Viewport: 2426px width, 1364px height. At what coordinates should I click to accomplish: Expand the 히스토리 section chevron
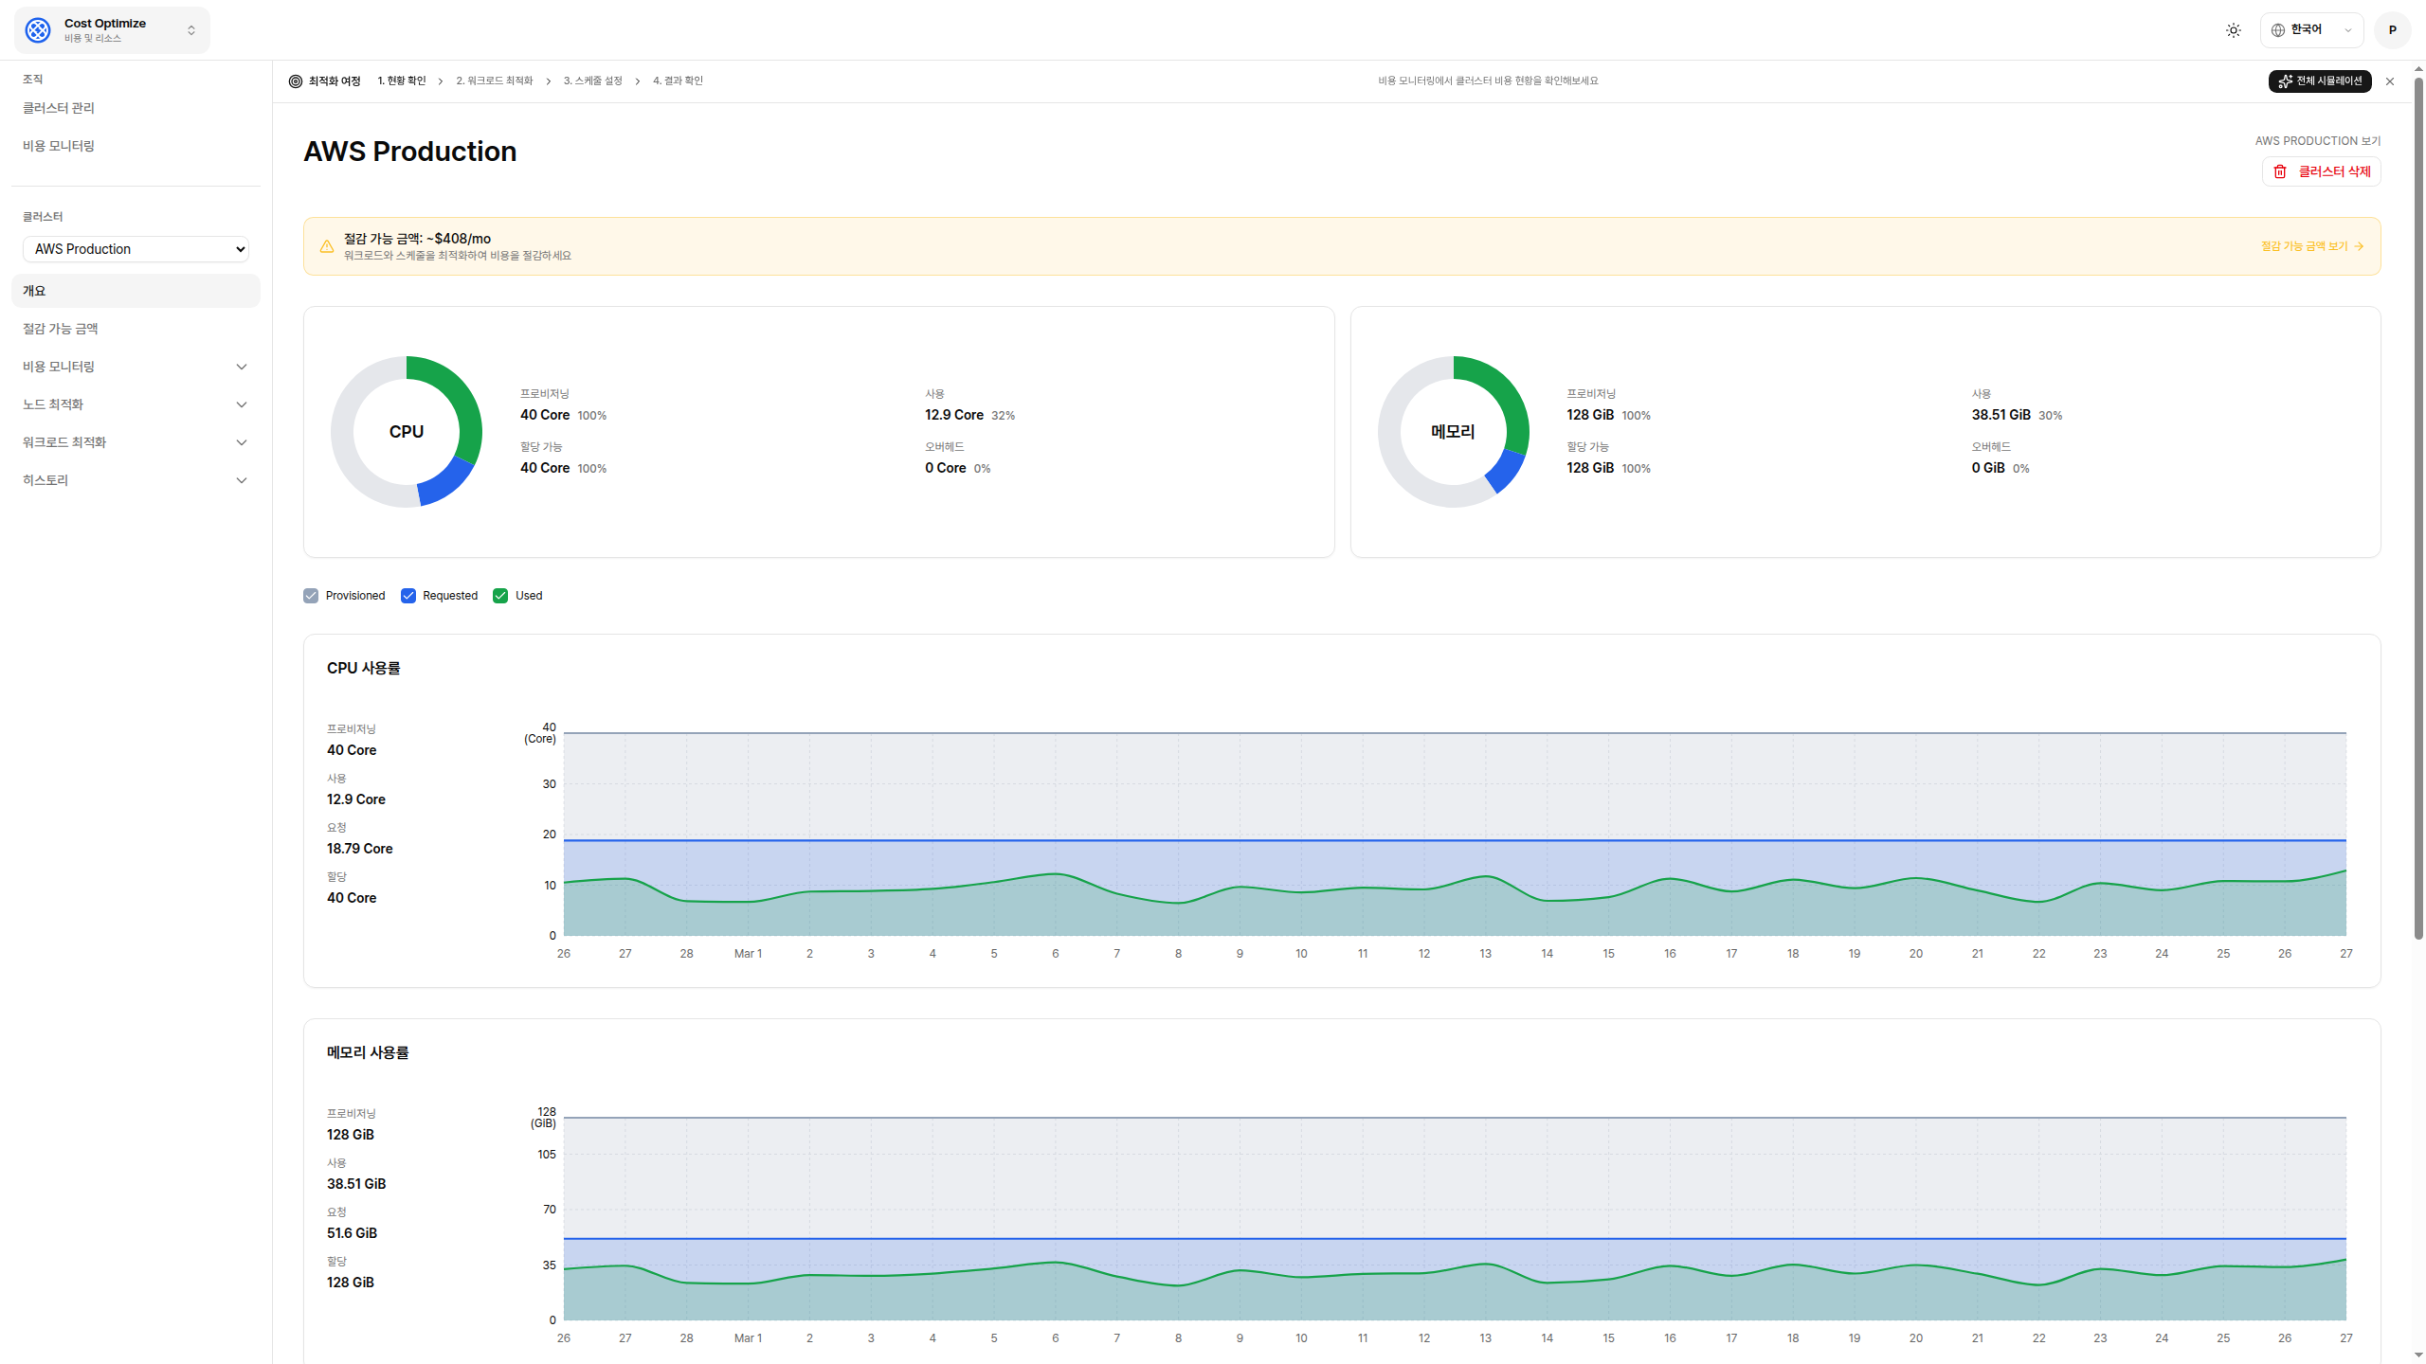point(242,480)
